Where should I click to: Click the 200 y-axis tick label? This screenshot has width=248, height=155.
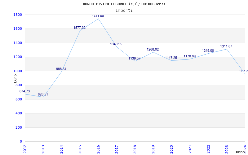19,128
